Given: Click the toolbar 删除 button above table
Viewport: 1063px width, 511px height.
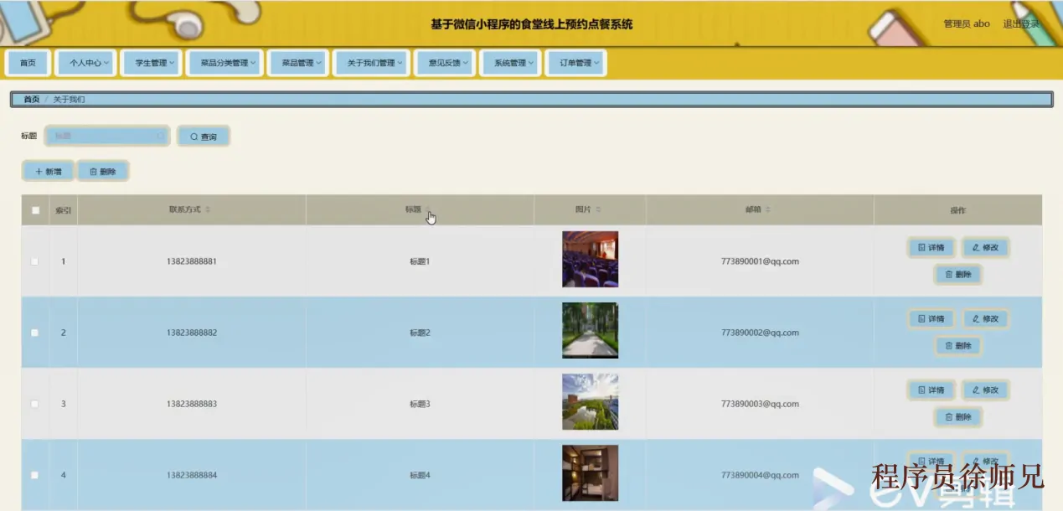Looking at the screenshot, I should 103,171.
